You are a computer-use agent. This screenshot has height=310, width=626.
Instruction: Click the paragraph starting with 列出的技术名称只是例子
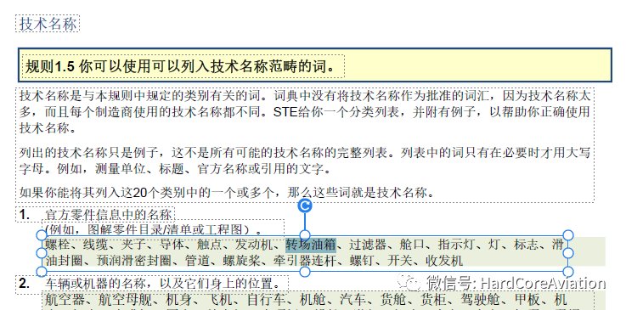click(x=305, y=161)
